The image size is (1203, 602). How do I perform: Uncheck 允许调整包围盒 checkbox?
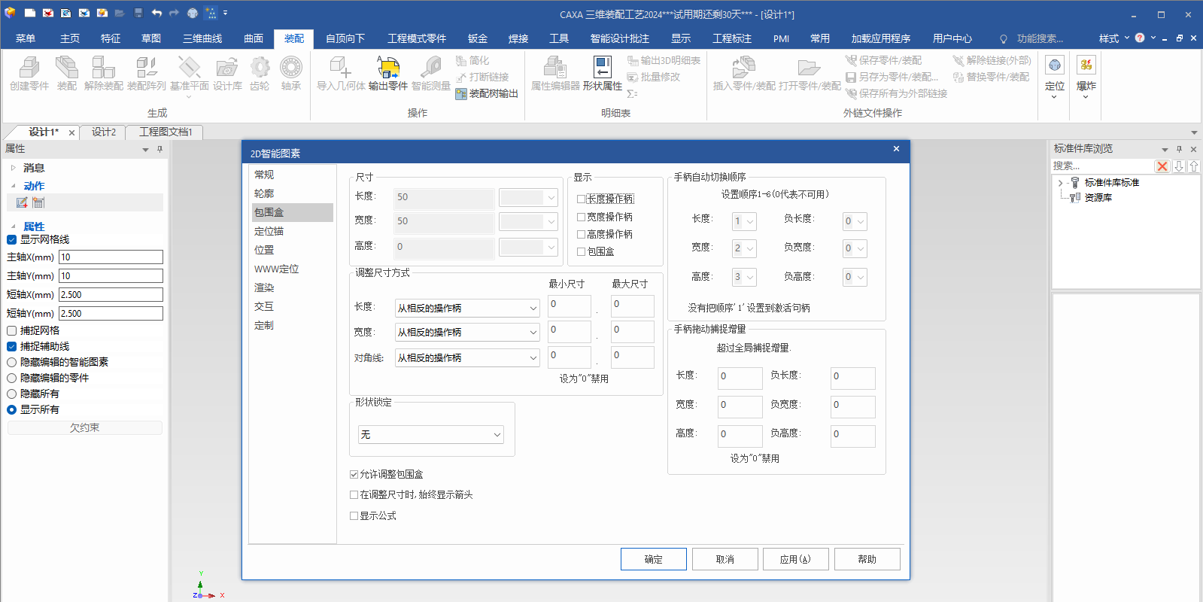tap(354, 475)
